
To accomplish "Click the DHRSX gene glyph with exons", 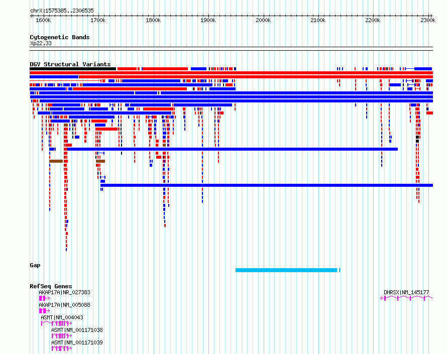I will click(406, 298).
